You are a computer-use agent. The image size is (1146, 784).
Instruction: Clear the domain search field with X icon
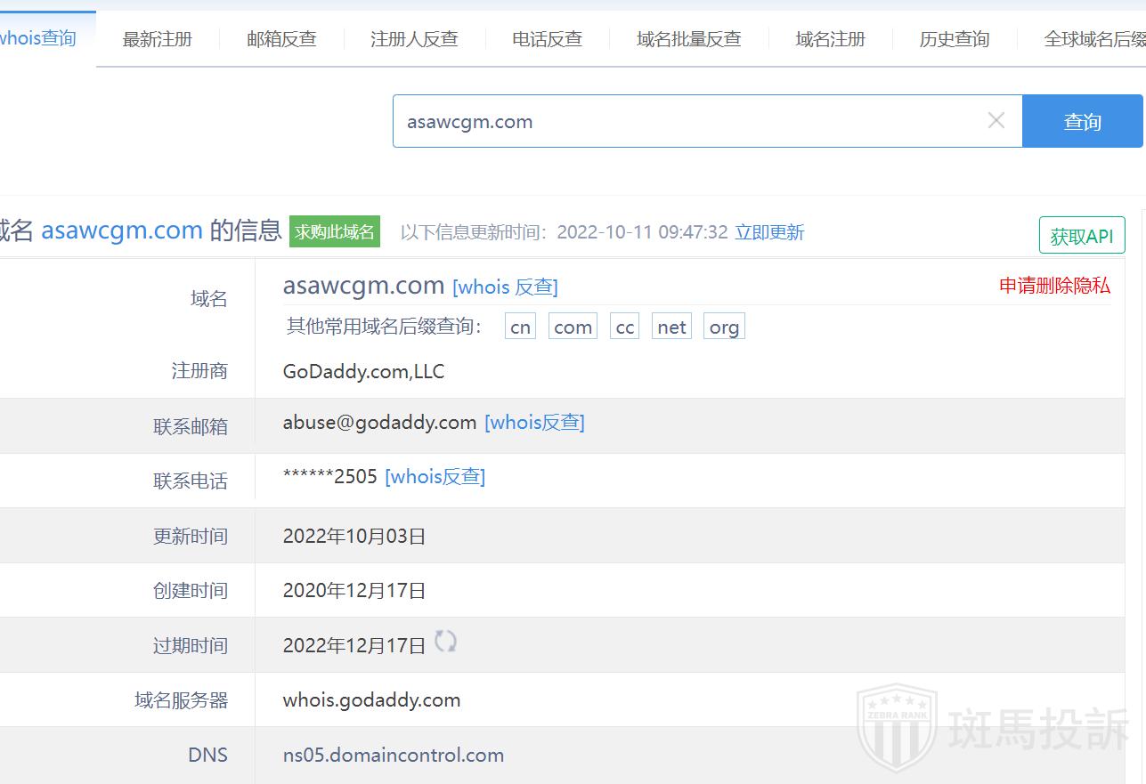(996, 121)
